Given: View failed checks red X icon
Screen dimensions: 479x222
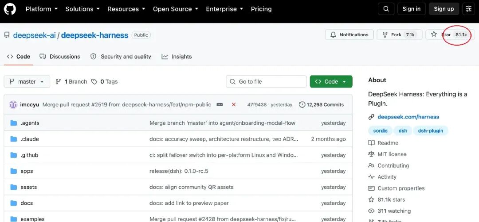Looking at the screenshot, I should [234, 104].
